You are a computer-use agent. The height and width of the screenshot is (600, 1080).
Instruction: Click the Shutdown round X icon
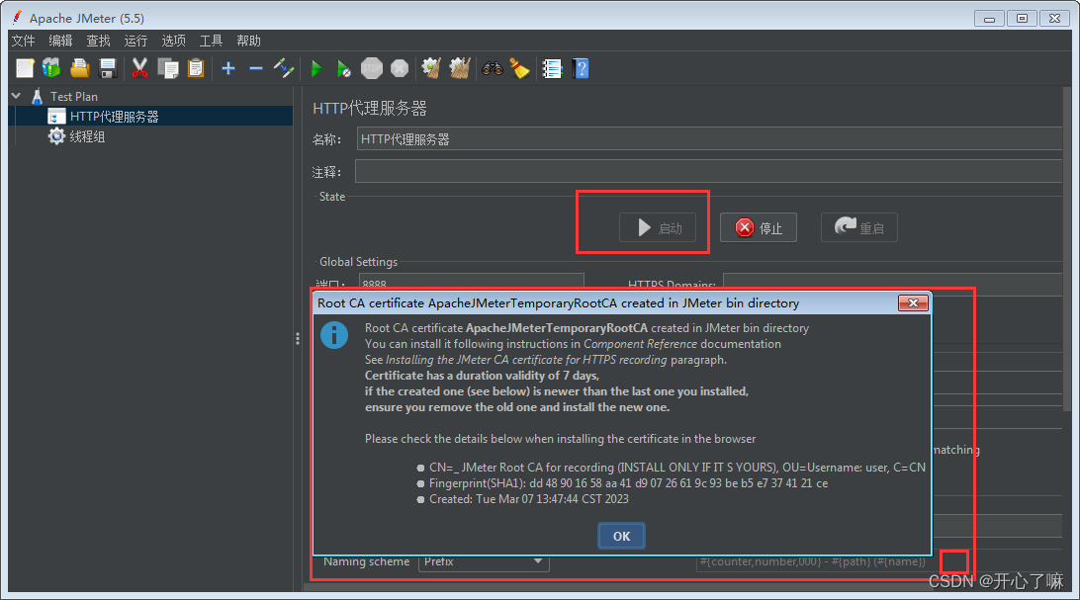coord(400,68)
